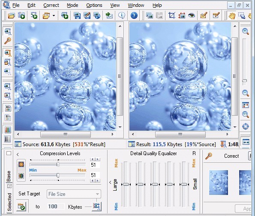Click the fifth equalizer band slider (Small)
This screenshot has height=216, width=255.
tap(184, 184)
